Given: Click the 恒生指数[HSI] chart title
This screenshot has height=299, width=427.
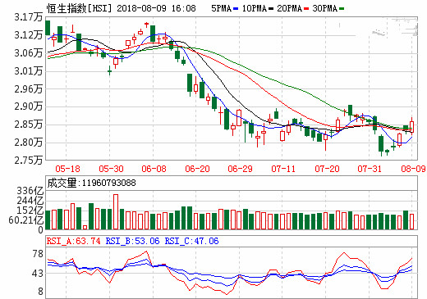Looking at the screenshot, I should [x=80, y=8].
